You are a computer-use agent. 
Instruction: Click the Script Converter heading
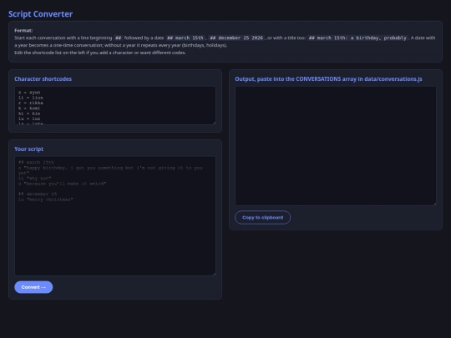(41, 14)
